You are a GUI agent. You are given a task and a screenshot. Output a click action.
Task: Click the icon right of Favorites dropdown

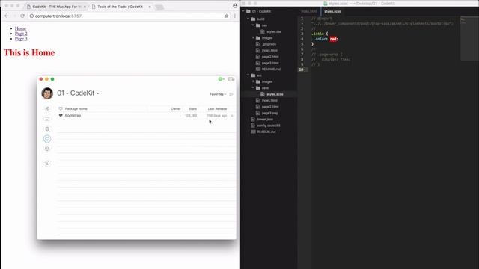click(231, 94)
